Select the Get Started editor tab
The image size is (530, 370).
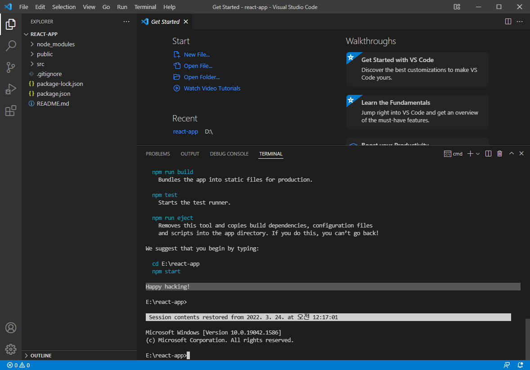165,22
